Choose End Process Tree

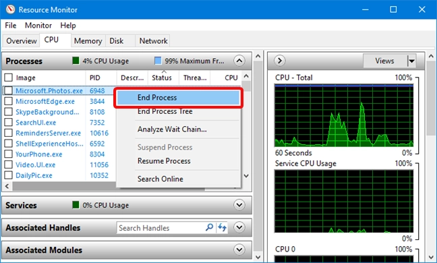[x=178, y=111]
